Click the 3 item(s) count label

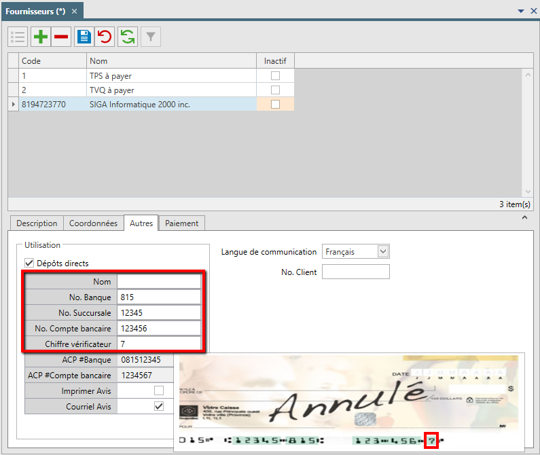515,204
